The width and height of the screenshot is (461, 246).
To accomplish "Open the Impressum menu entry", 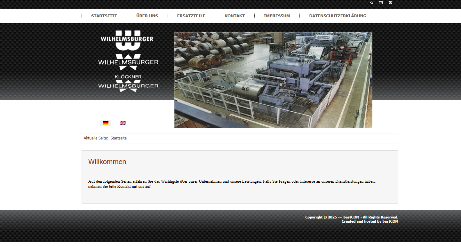I will [277, 16].
